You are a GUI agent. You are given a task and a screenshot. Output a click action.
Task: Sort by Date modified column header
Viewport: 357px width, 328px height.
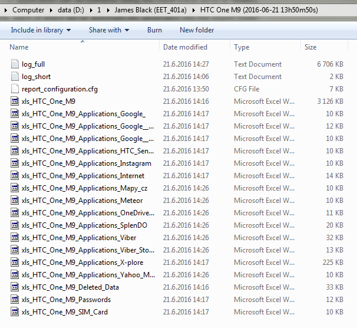click(x=185, y=47)
